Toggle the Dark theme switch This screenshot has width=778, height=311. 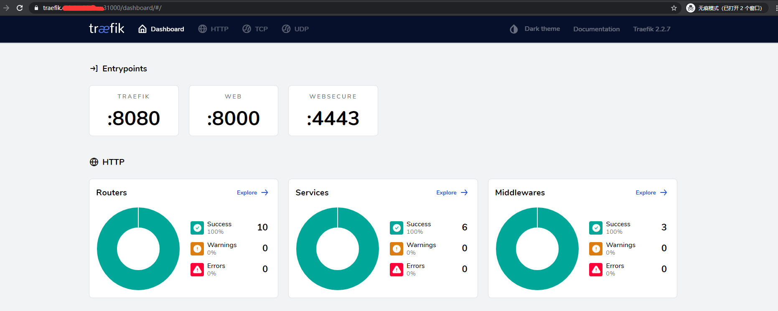pyautogui.click(x=535, y=29)
